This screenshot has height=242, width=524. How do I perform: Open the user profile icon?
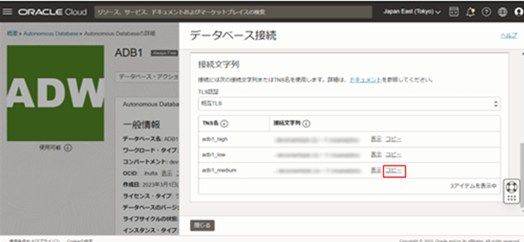(519, 12)
